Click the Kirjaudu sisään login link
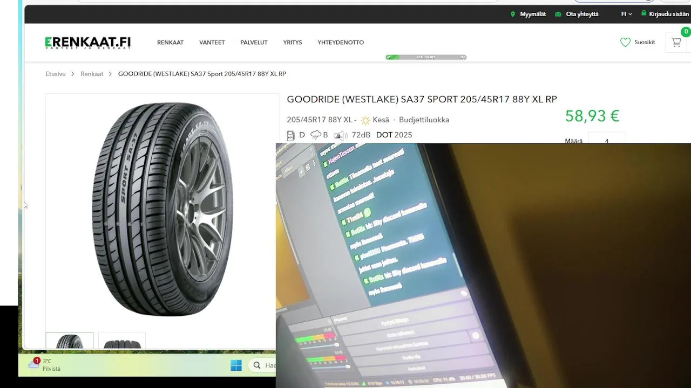The height and width of the screenshot is (388, 691). click(x=669, y=14)
